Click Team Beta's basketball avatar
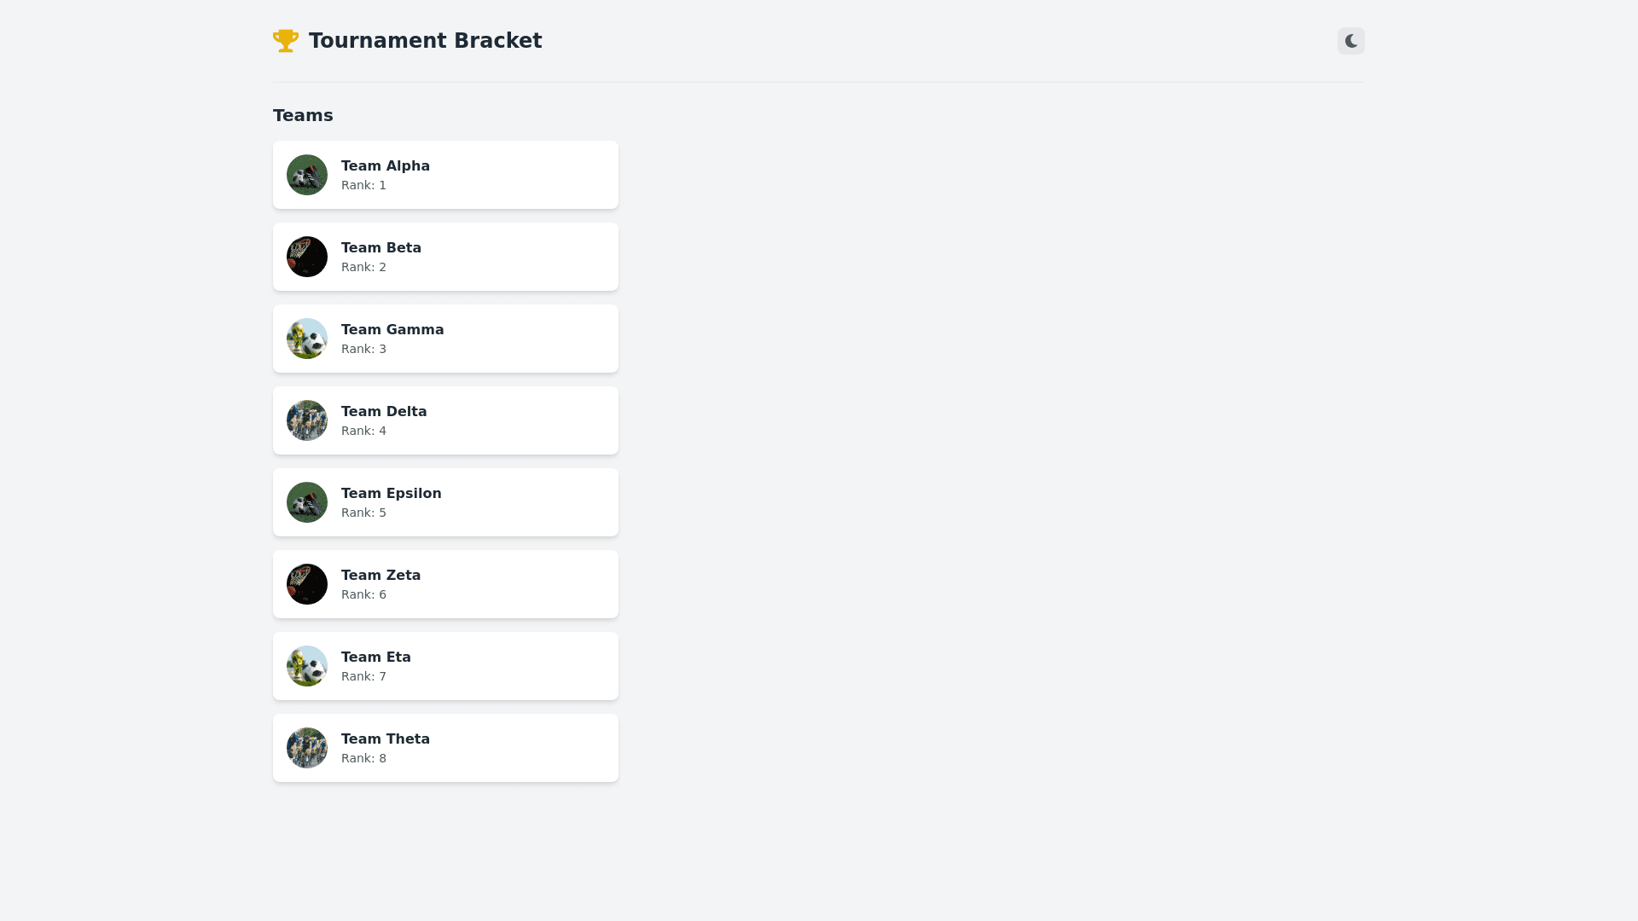Screen dimensions: 1638x921 click(307, 257)
